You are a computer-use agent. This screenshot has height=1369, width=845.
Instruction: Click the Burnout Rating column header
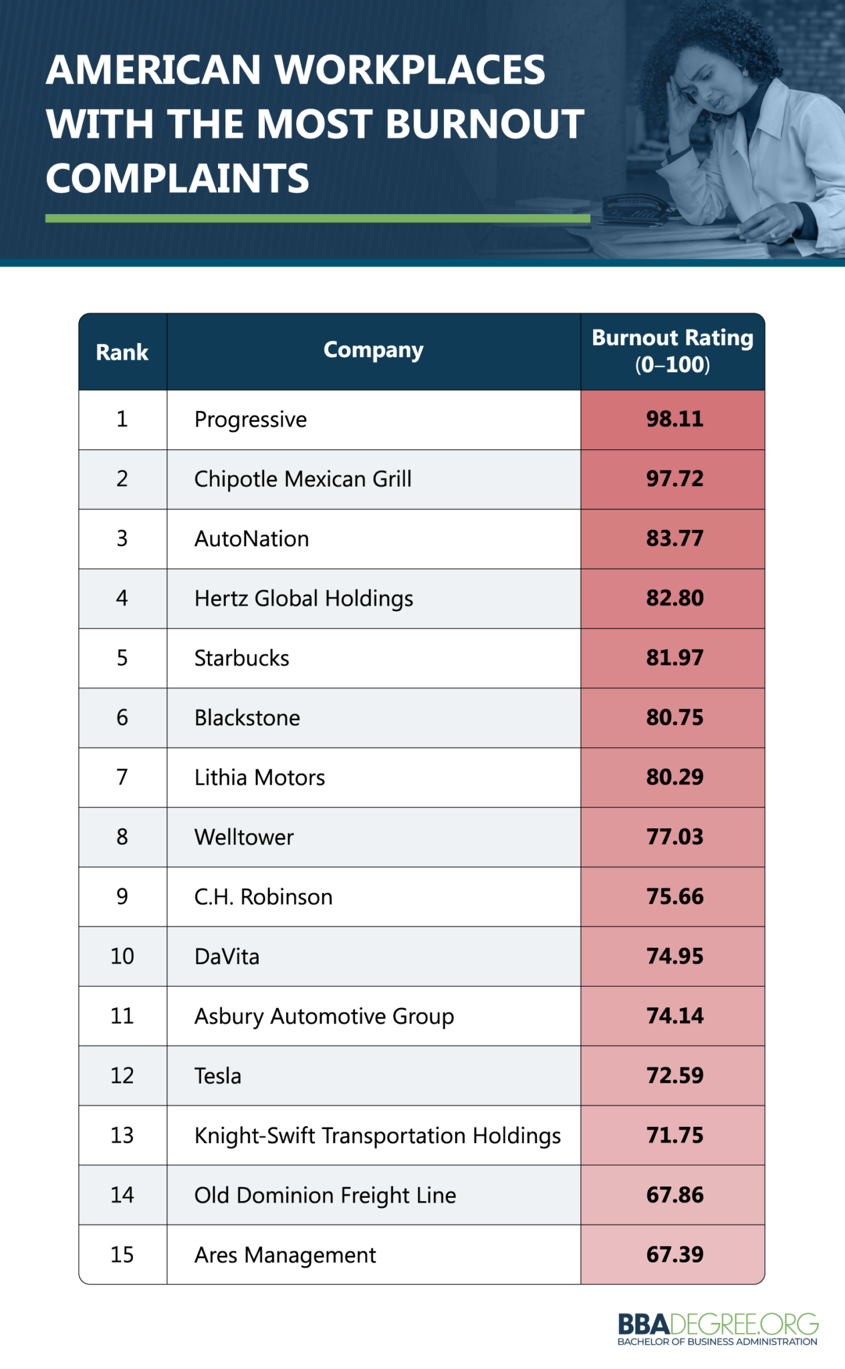[673, 351]
